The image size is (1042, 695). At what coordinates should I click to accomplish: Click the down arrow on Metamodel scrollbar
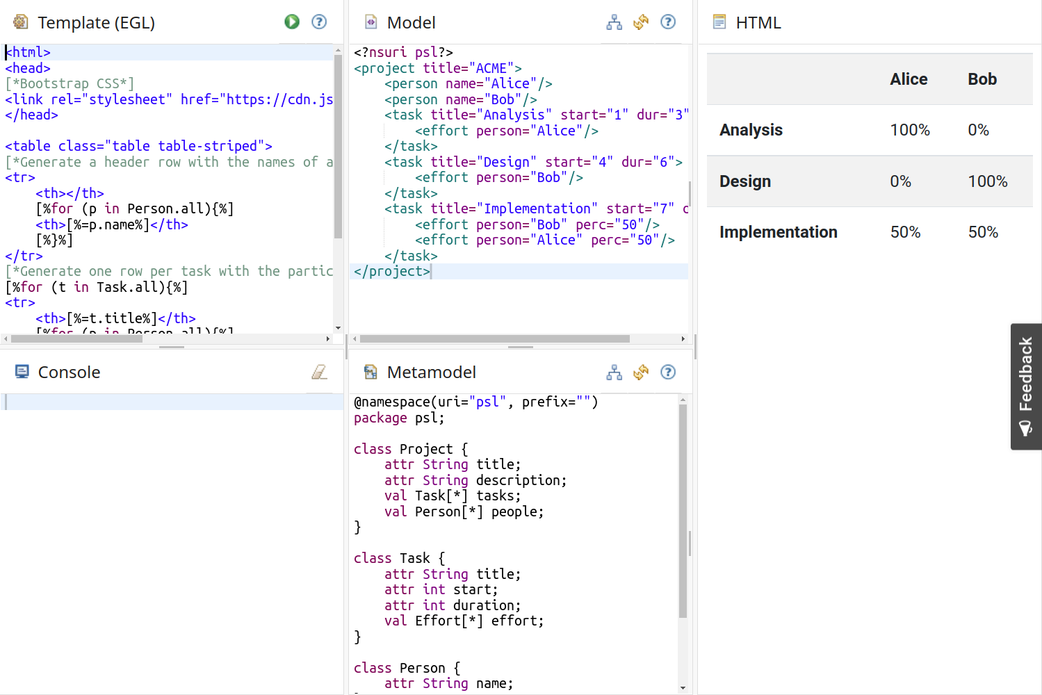pyautogui.click(x=683, y=688)
